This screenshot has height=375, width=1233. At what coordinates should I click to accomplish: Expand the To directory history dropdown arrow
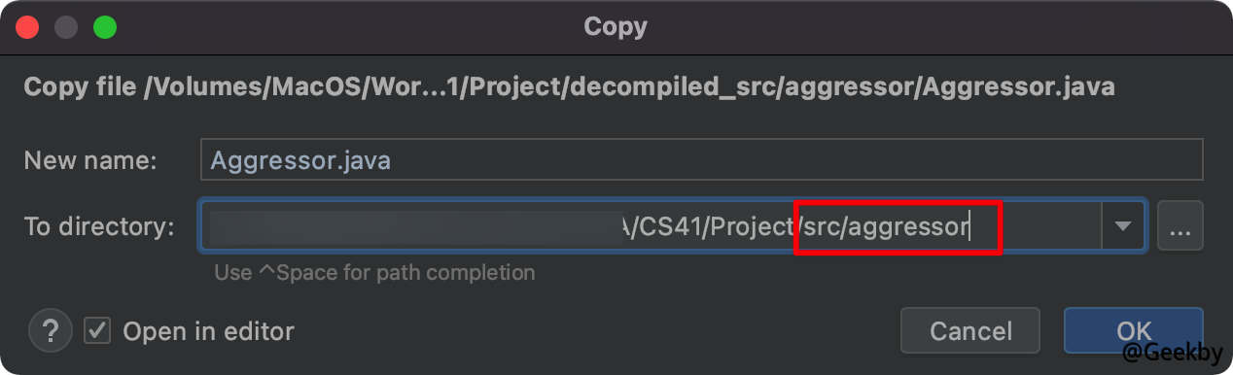coord(1123,226)
